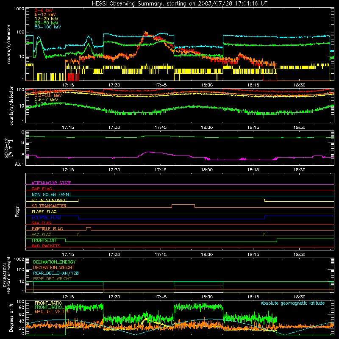Screen dimensions: 339x339
Task: Click the yellow 12-25 keV legend label
Action: (x=47, y=19)
